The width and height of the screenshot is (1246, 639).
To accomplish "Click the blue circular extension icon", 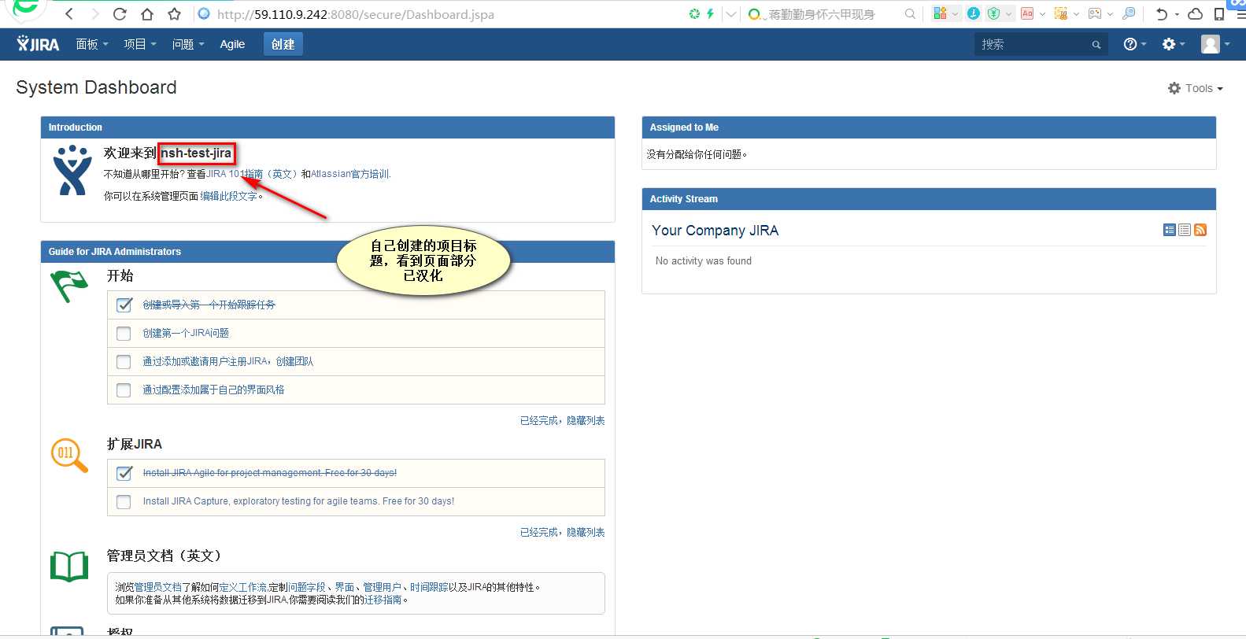I will pos(974,13).
